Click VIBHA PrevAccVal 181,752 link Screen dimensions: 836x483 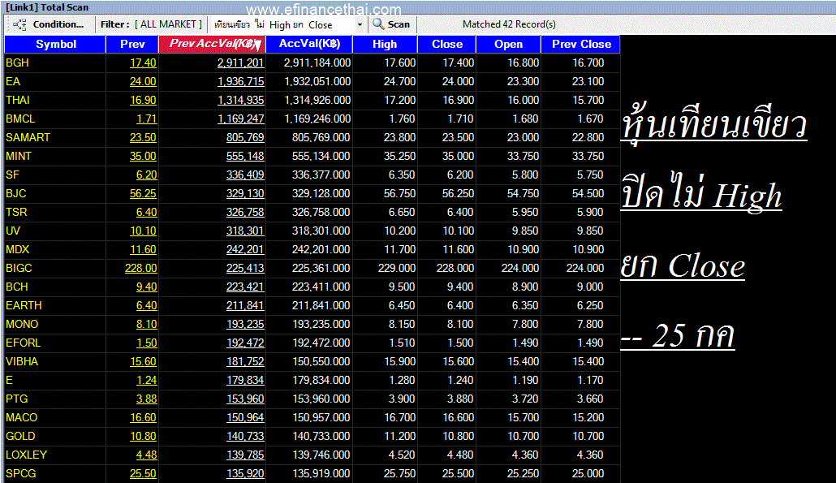(x=245, y=361)
